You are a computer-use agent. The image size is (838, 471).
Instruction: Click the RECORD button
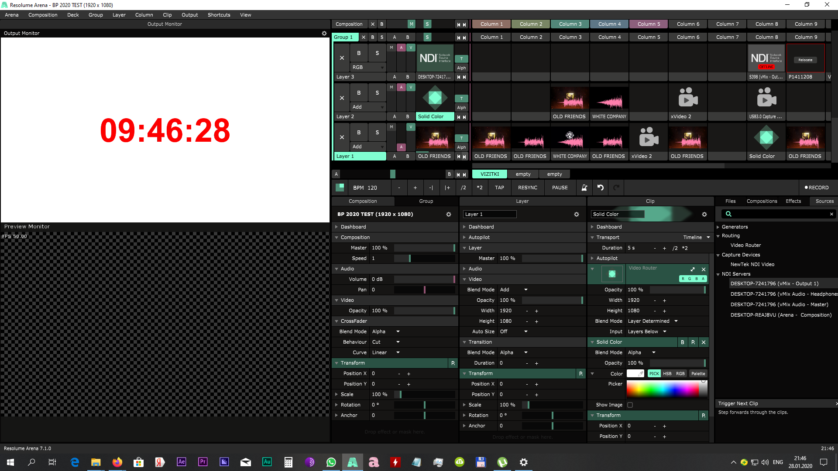pos(816,188)
